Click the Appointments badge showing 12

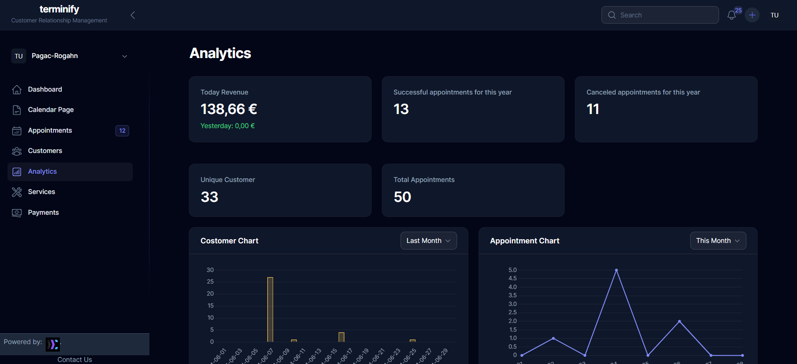pyautogui.click(x=122, y=131)
